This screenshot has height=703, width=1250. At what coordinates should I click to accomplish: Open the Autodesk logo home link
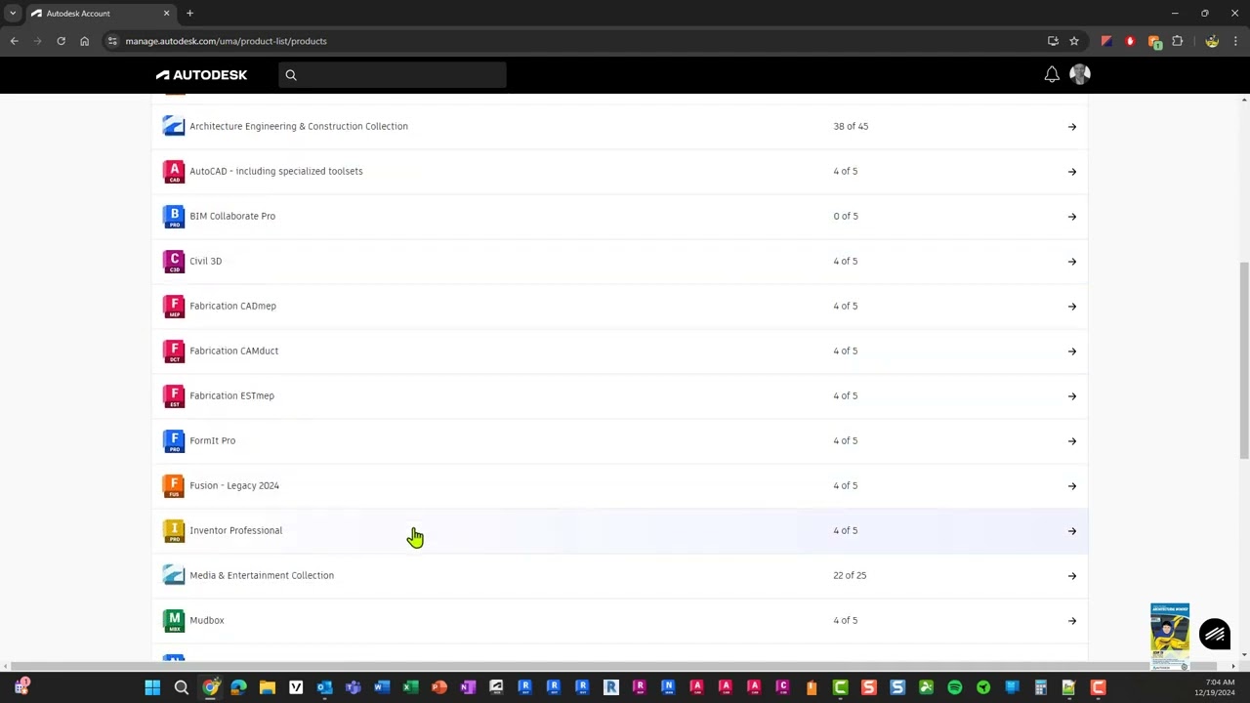pyautogui.click(x=201, y=74)
